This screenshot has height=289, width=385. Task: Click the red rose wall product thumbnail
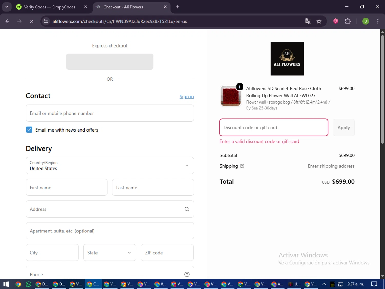coord(230,96)
